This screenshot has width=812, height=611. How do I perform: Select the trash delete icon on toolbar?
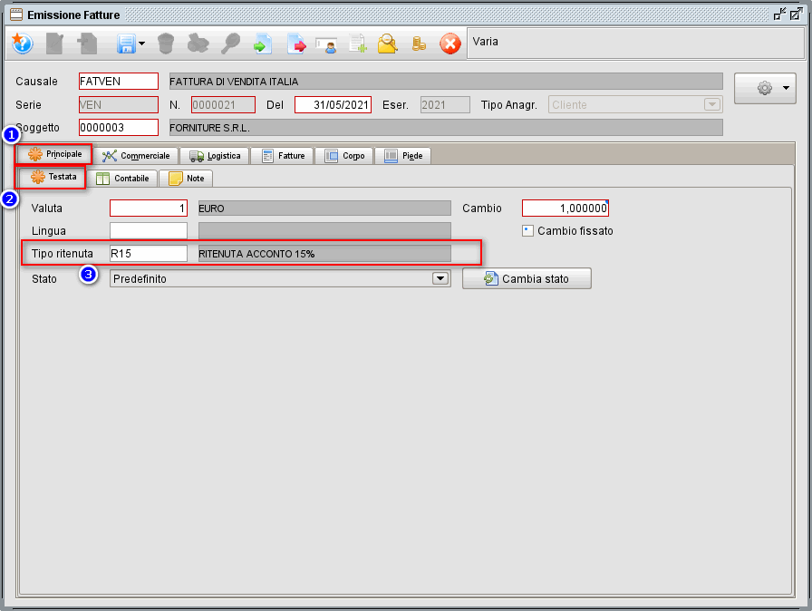pyautogui.click(x=168, y=44)
